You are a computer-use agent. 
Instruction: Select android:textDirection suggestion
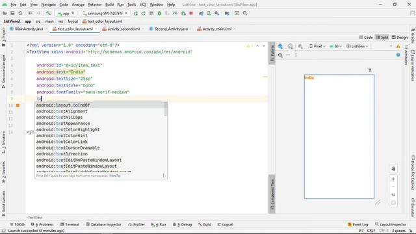click(x=99, y=154)
